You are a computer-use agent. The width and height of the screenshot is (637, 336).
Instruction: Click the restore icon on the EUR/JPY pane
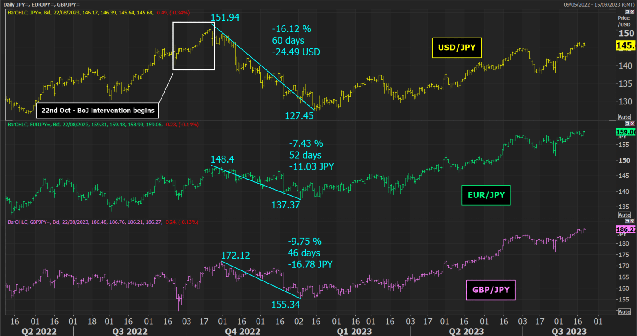coord(627,123)
